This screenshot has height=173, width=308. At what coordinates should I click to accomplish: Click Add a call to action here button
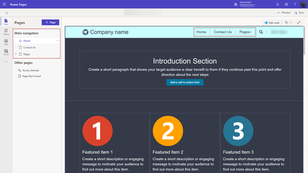click(x=185, y=82)
